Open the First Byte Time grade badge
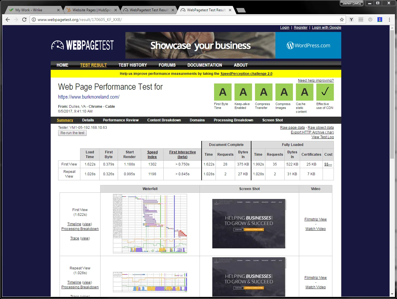The width and height of the screenshot is (397, 299). coord(223,92)
